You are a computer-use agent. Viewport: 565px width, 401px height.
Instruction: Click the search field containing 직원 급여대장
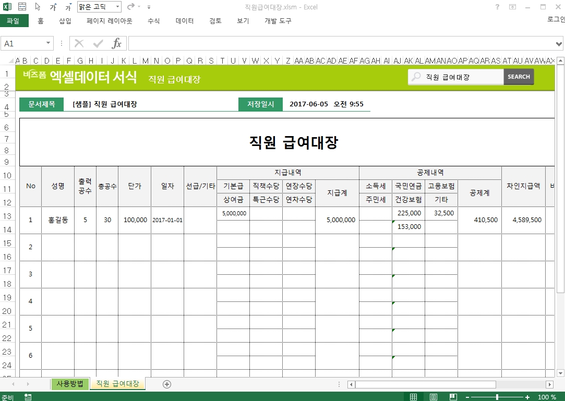tap(455, 77)
